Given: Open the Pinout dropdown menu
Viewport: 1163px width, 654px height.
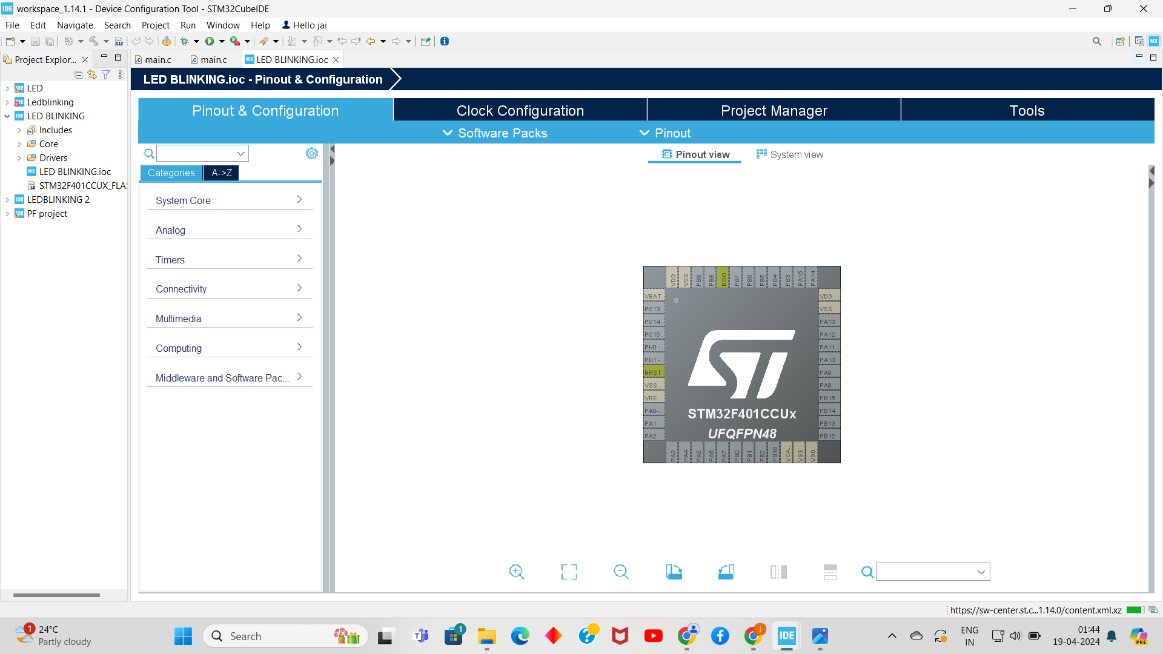Looking at the screenshot, I should coord(665,133).
